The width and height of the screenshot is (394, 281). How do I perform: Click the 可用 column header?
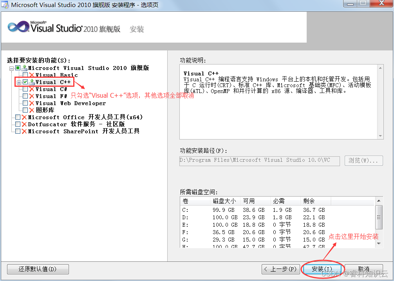pos(255,201)
